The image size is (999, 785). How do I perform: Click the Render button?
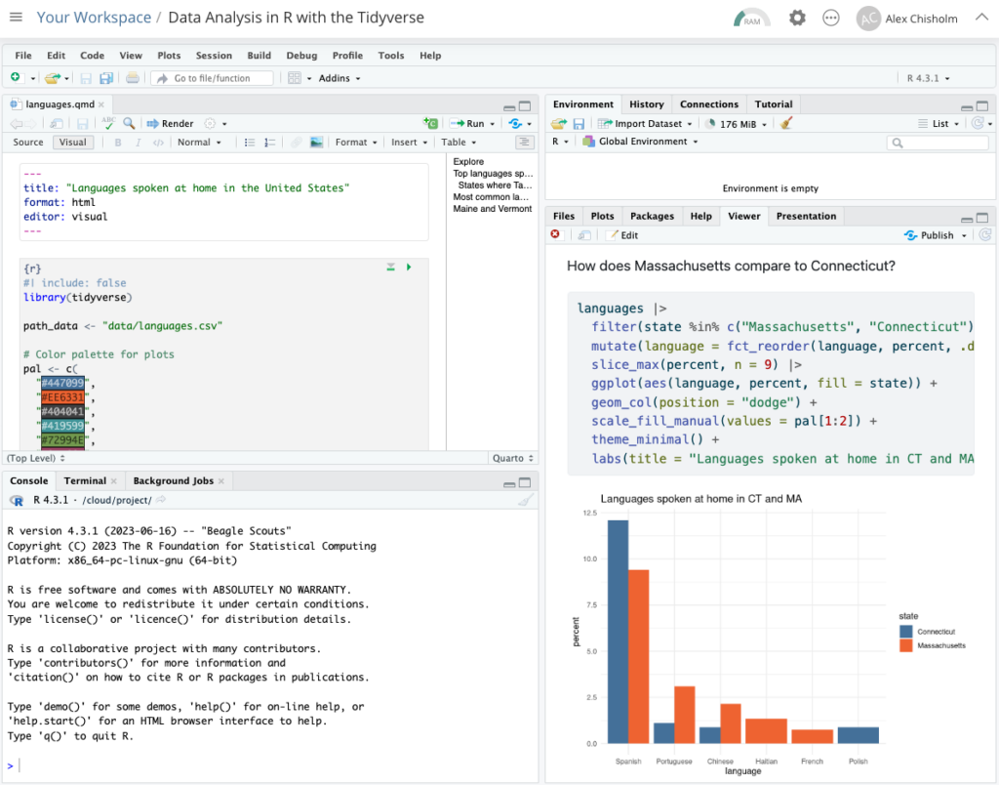point(171,124)
